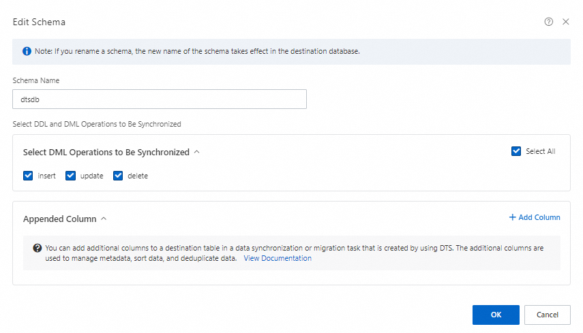This screenshot has width=583, height=333.
Task: Click the blue info icon in note banner
Action: (27, 51)
